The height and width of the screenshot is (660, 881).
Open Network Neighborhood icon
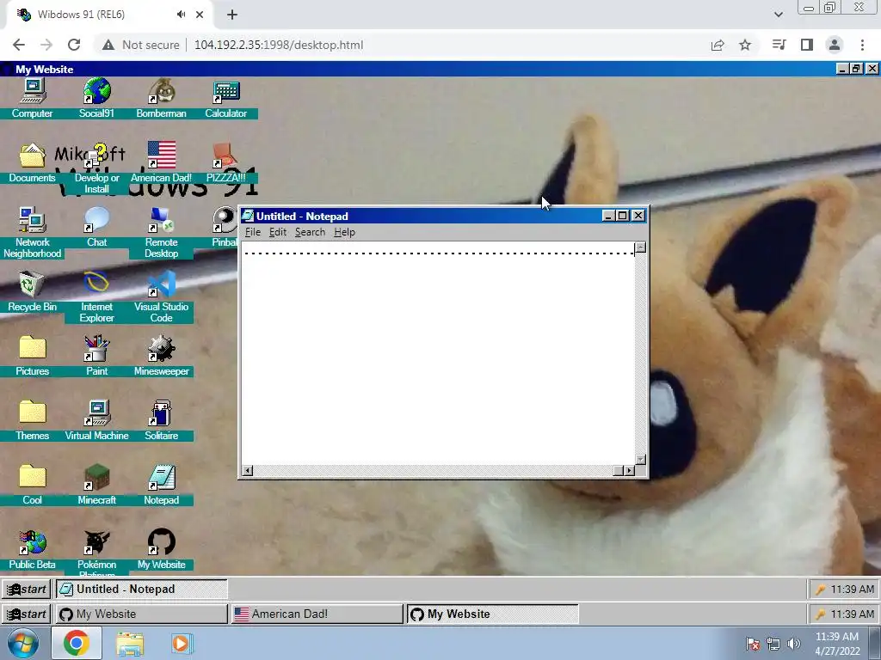click(32, 232)
